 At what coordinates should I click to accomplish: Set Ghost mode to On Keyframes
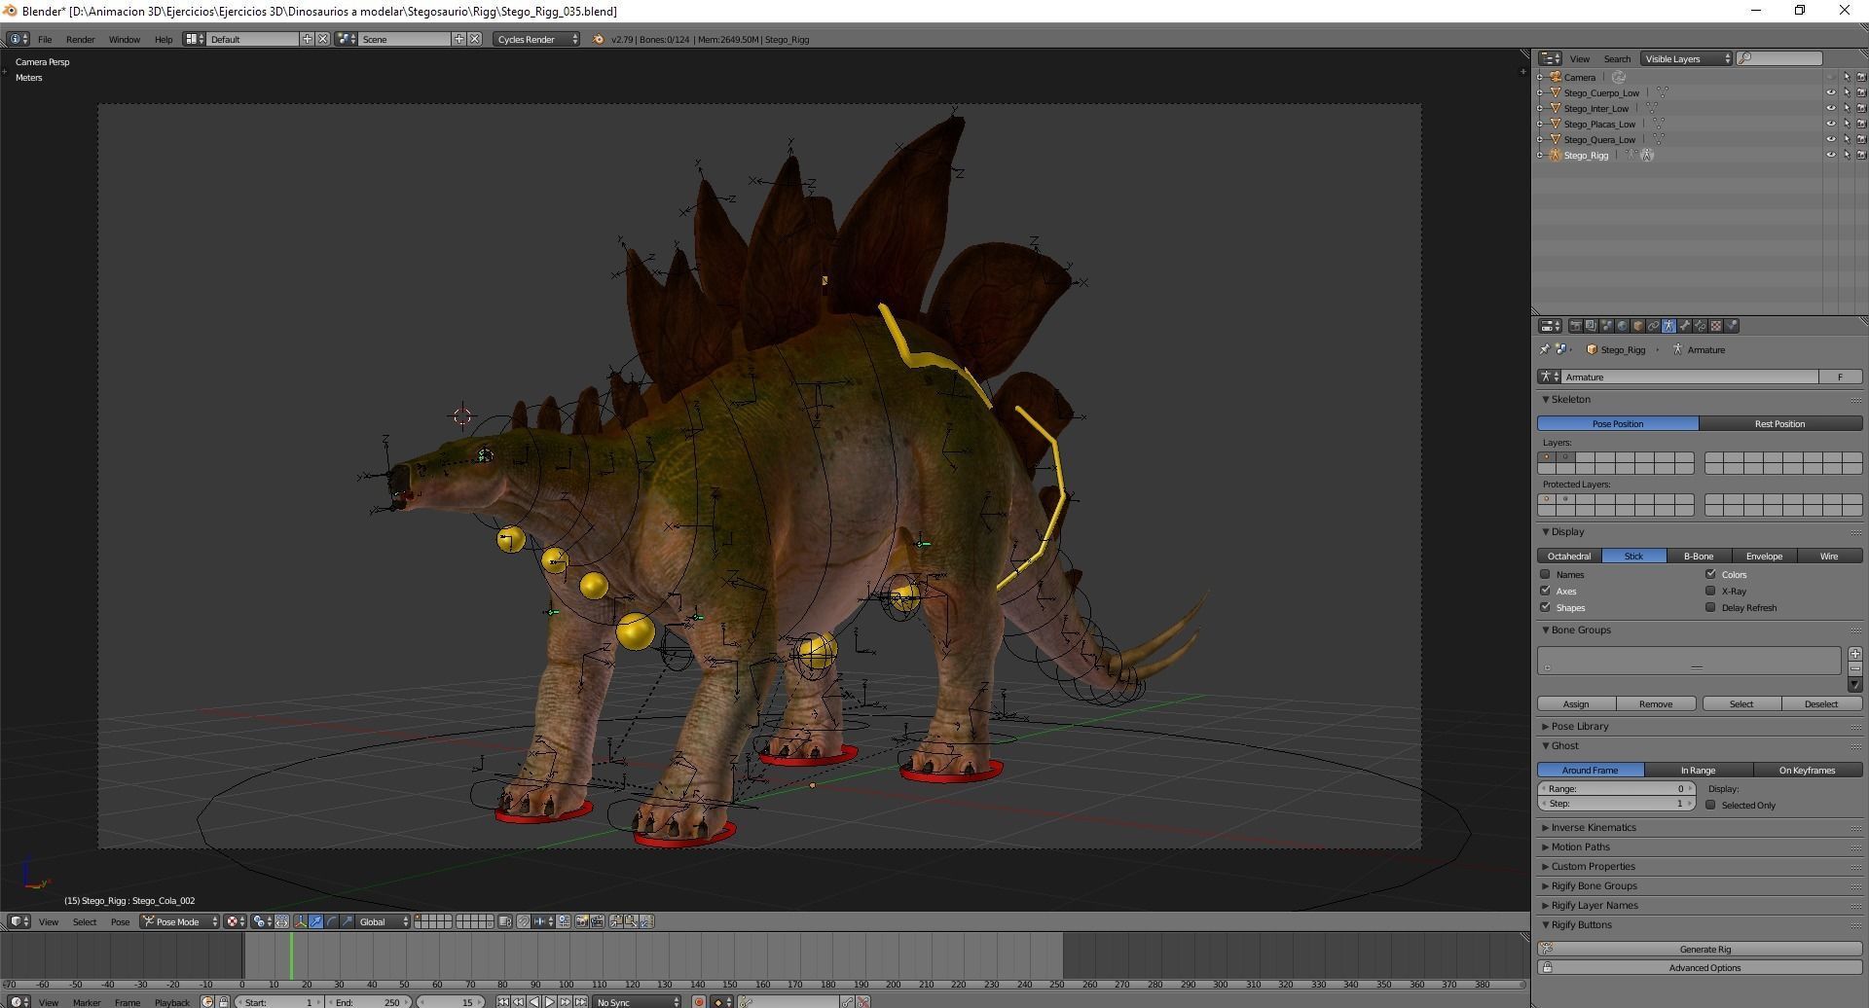point(1808,771)
